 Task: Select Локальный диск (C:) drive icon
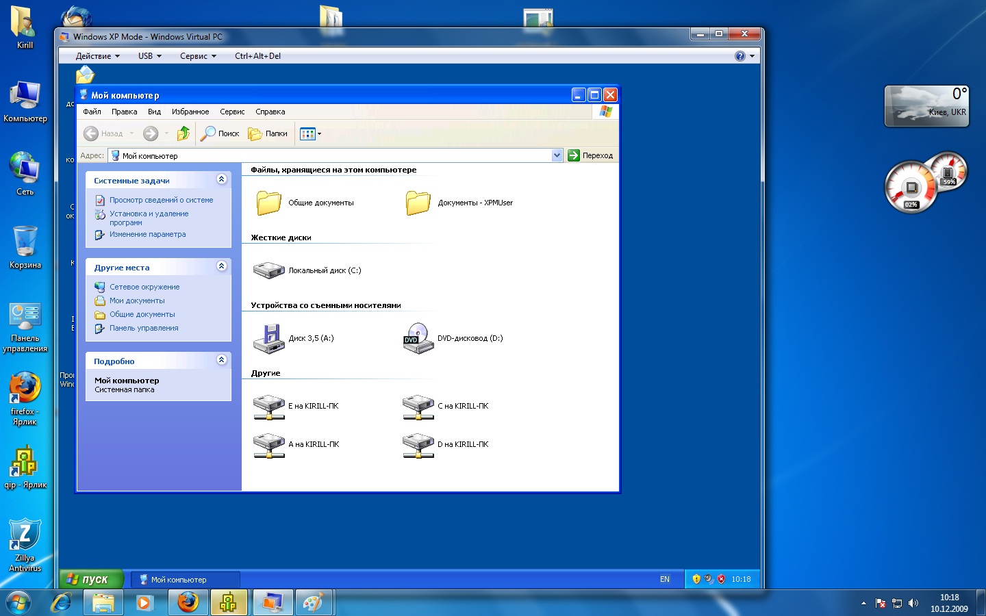pyautogui.click(x=268, y=270)
